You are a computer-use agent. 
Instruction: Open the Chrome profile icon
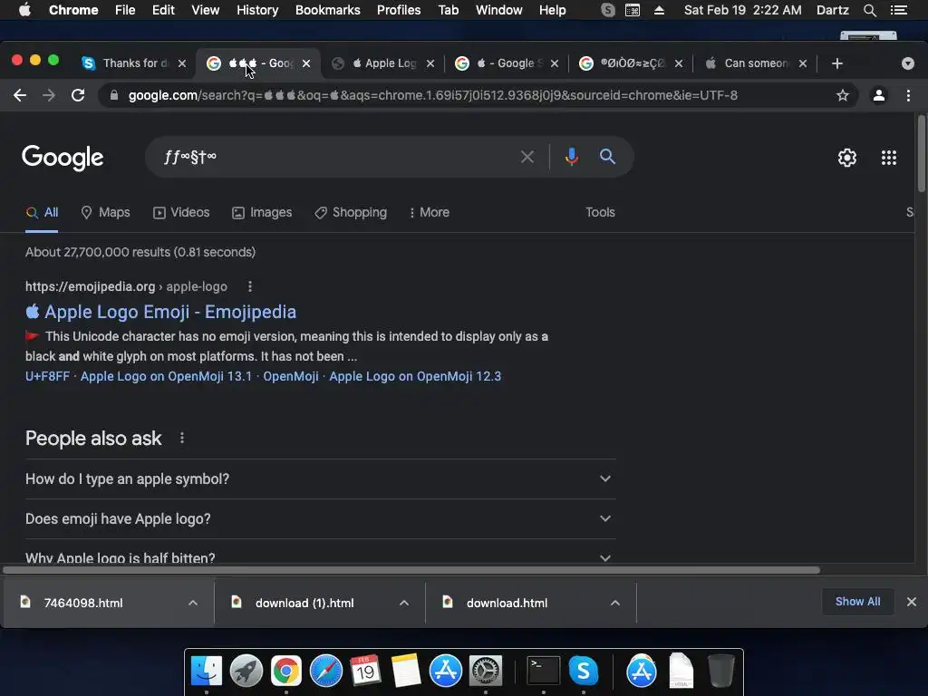pos(879,95)
